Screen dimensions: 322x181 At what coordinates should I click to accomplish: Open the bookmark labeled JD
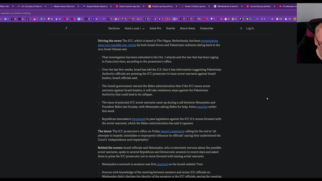tap(271, 19)
